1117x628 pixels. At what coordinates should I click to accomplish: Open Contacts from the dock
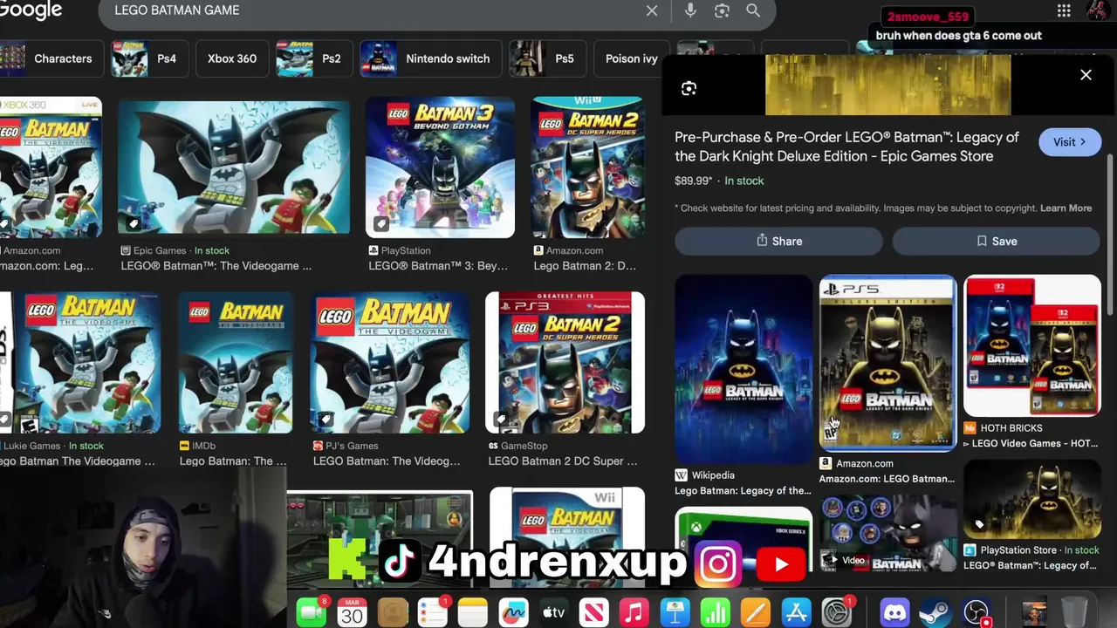tap(393, 612)
